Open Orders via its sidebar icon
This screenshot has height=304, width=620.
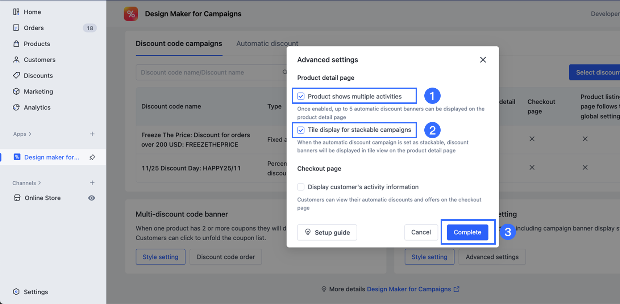[16, 28]
